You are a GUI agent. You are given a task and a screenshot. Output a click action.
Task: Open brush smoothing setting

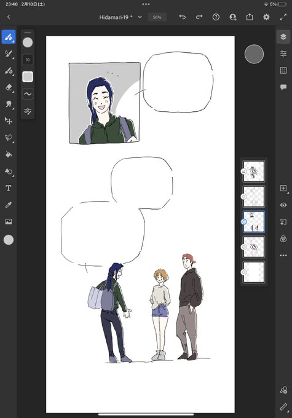28,94
